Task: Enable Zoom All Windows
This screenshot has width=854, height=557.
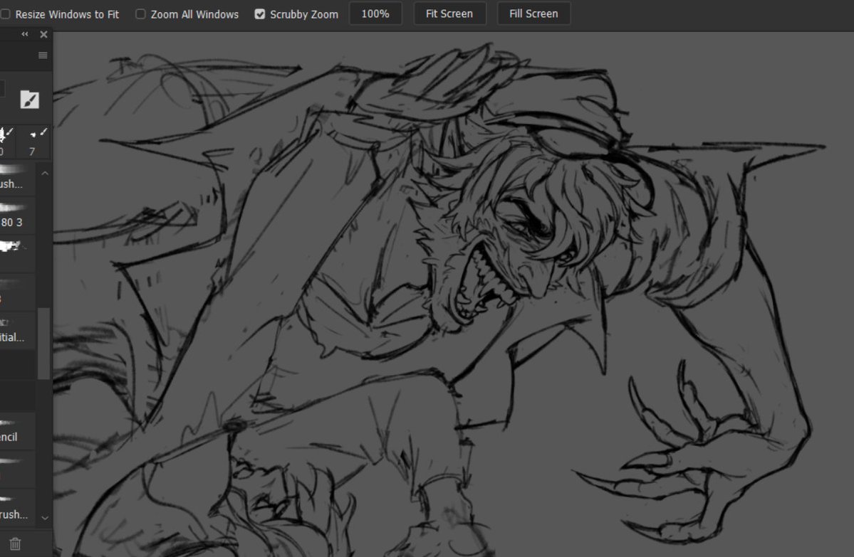Action: pyautogui.click(x=140, y=14)
